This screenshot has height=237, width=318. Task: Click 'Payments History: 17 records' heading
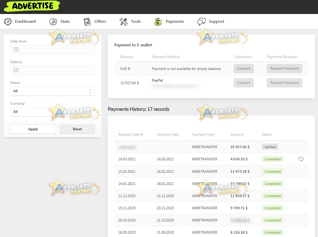(x=138, y=109)
